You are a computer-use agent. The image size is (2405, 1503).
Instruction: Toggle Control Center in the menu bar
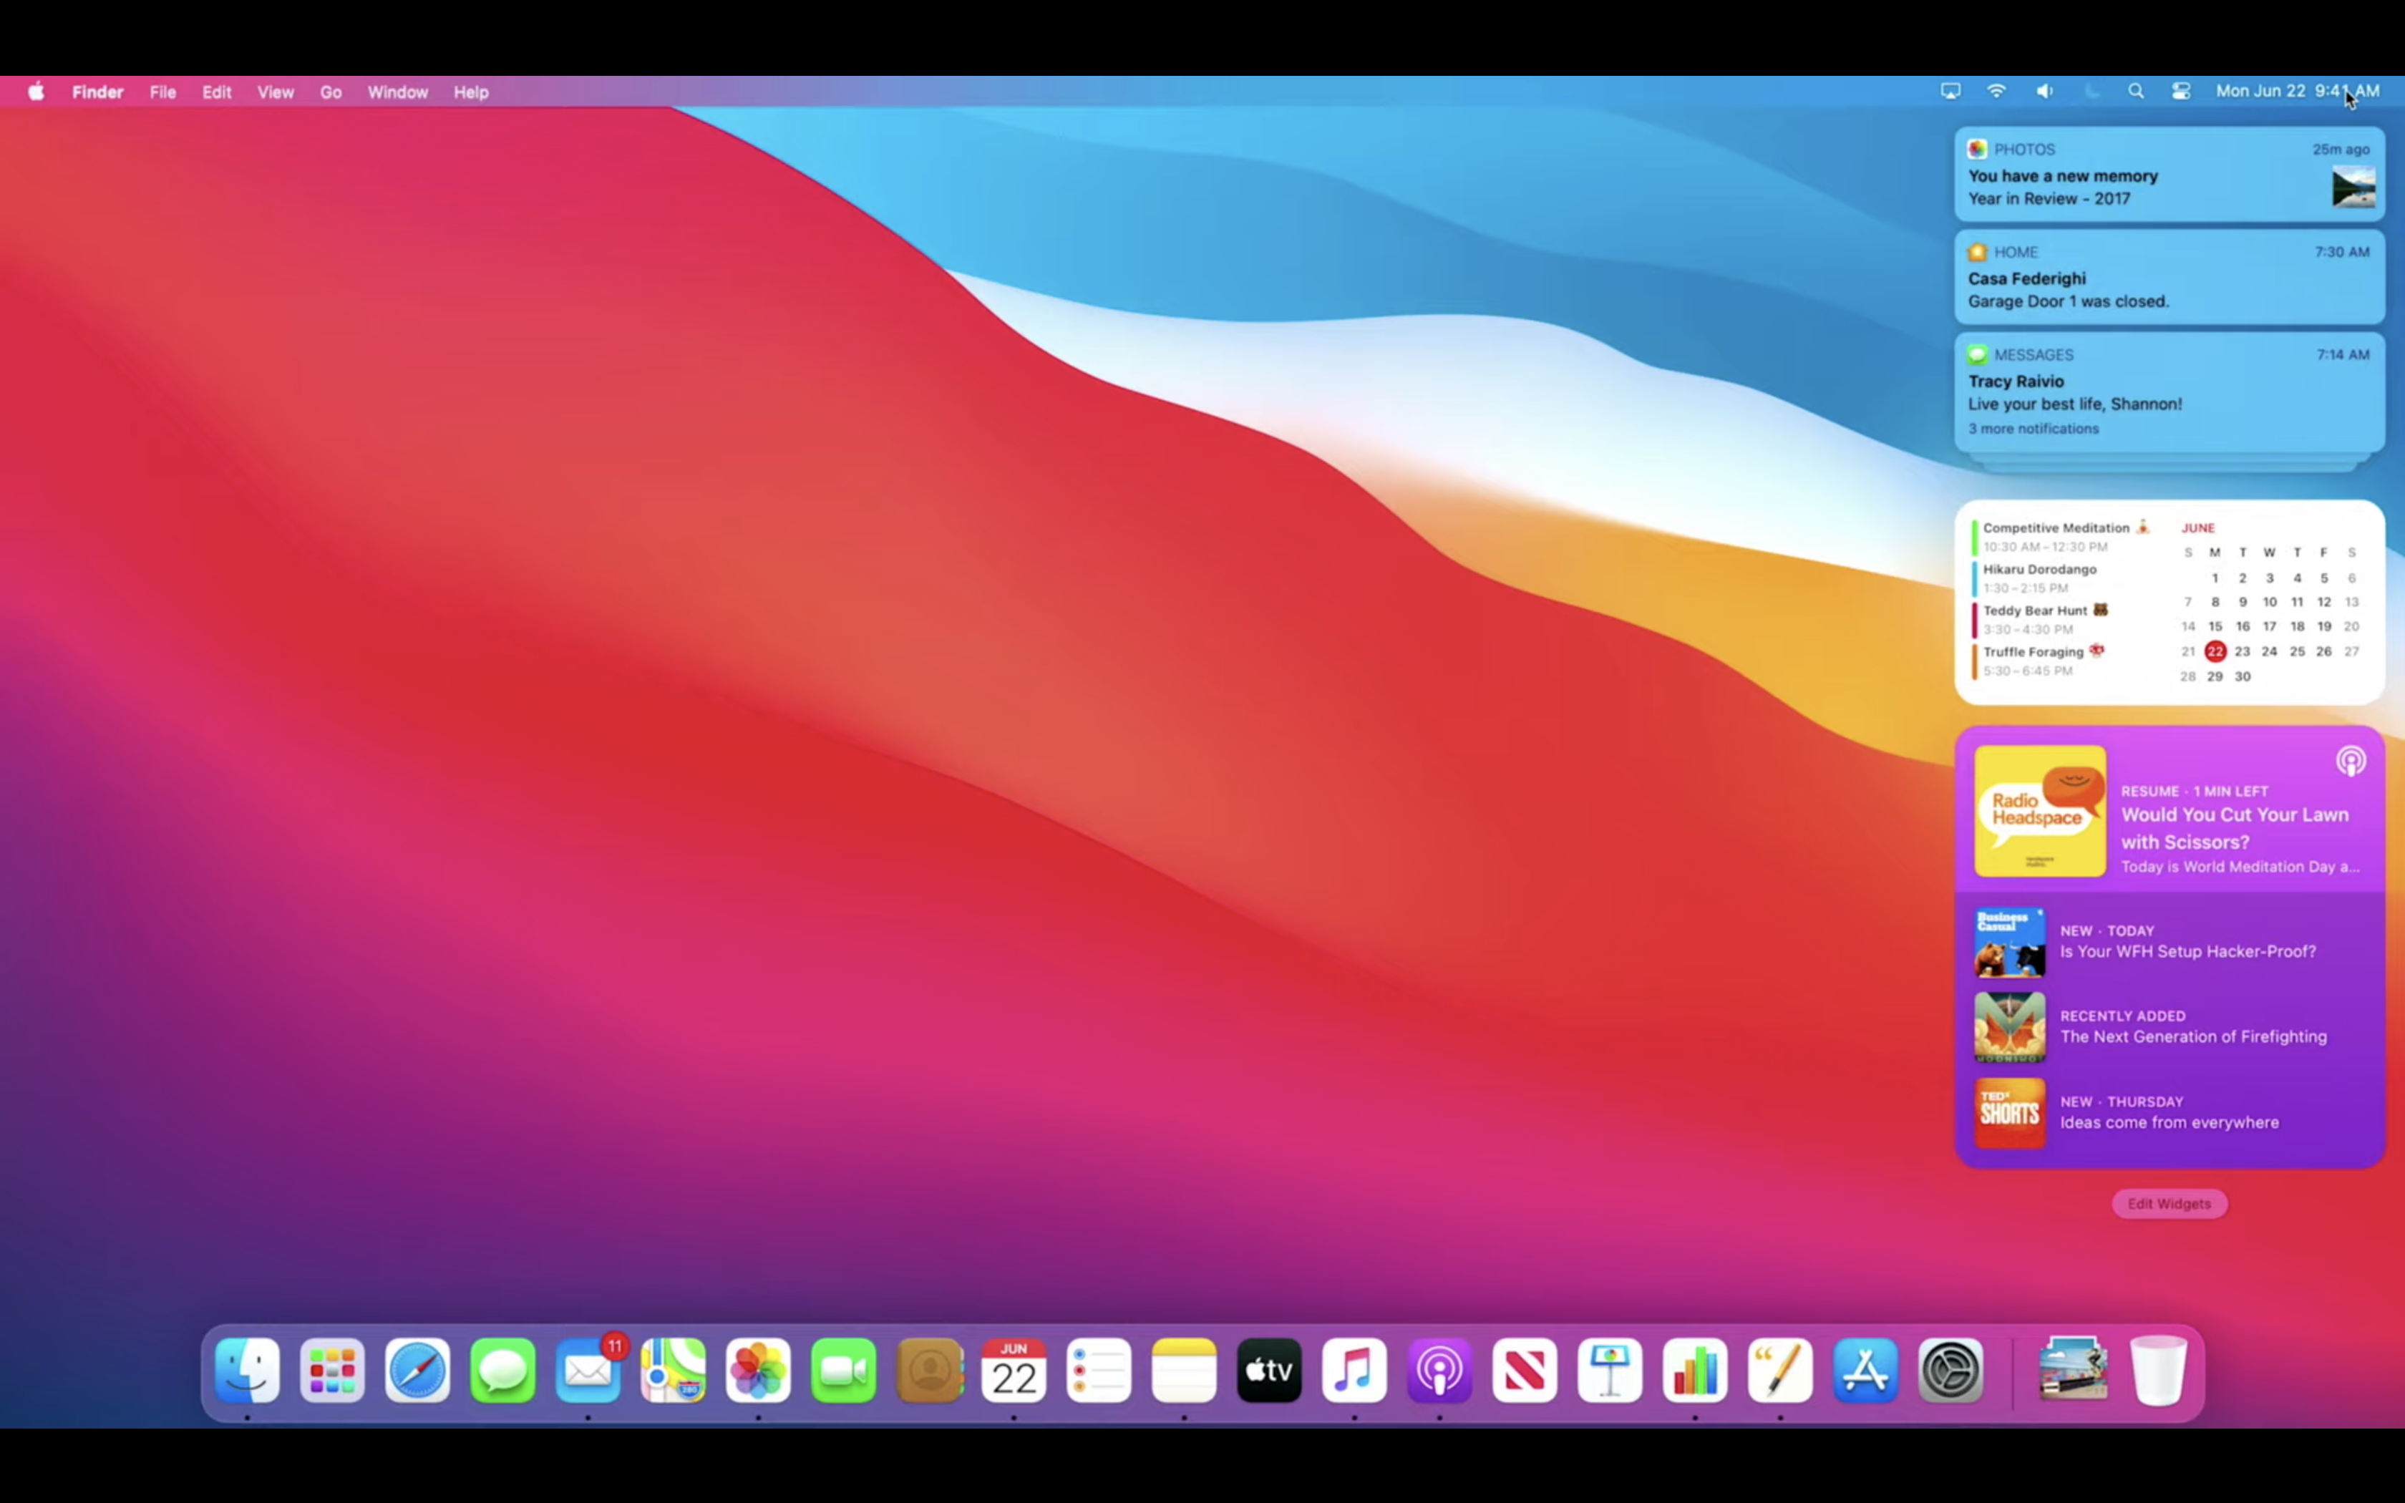[2182, 92]
